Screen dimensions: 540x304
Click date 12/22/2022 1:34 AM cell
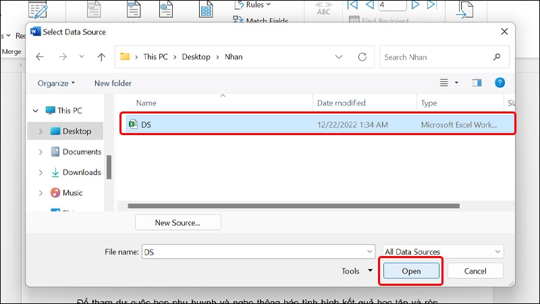click(352, 125)
